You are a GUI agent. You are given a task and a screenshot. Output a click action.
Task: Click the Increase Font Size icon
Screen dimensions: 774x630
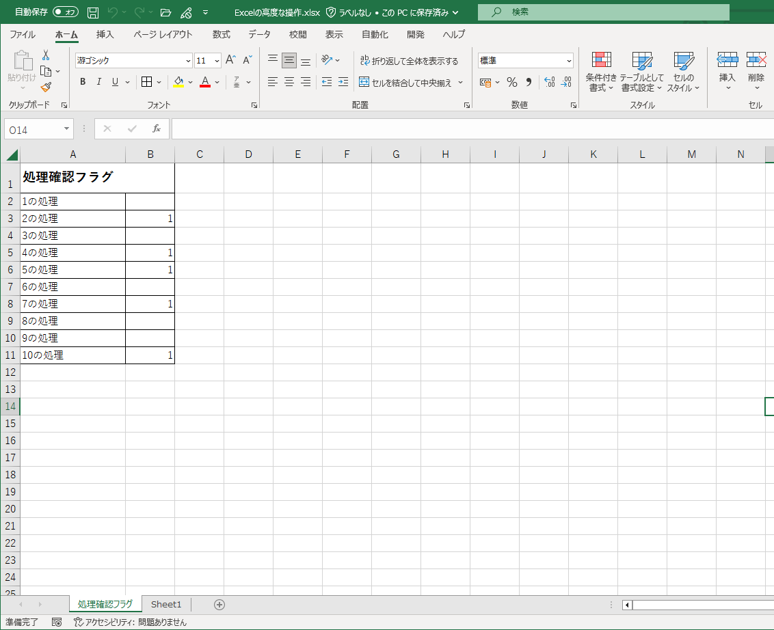[231, 60]
